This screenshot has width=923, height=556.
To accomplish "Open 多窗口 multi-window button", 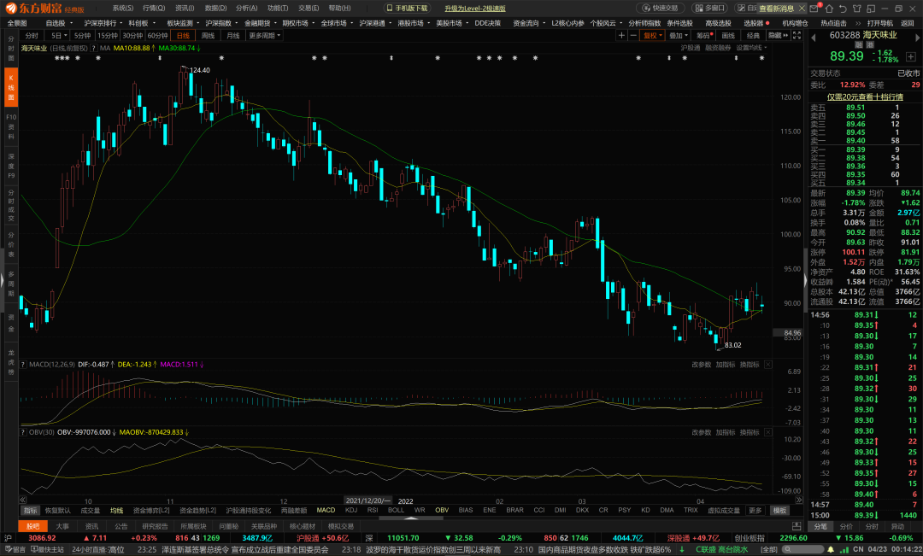I will (710, 9).
